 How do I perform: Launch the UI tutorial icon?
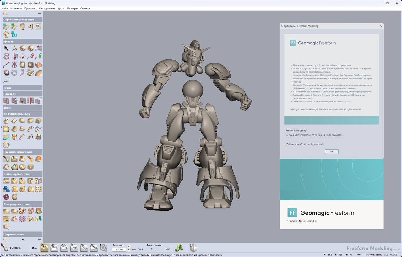click(14, 35)
